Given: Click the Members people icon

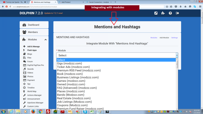Looking at the screenshot, I should [x=24, y=32].
